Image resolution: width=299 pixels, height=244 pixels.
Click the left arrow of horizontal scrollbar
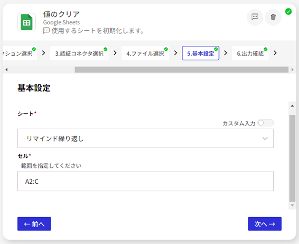pyautogui.click(x=5, y=70)
